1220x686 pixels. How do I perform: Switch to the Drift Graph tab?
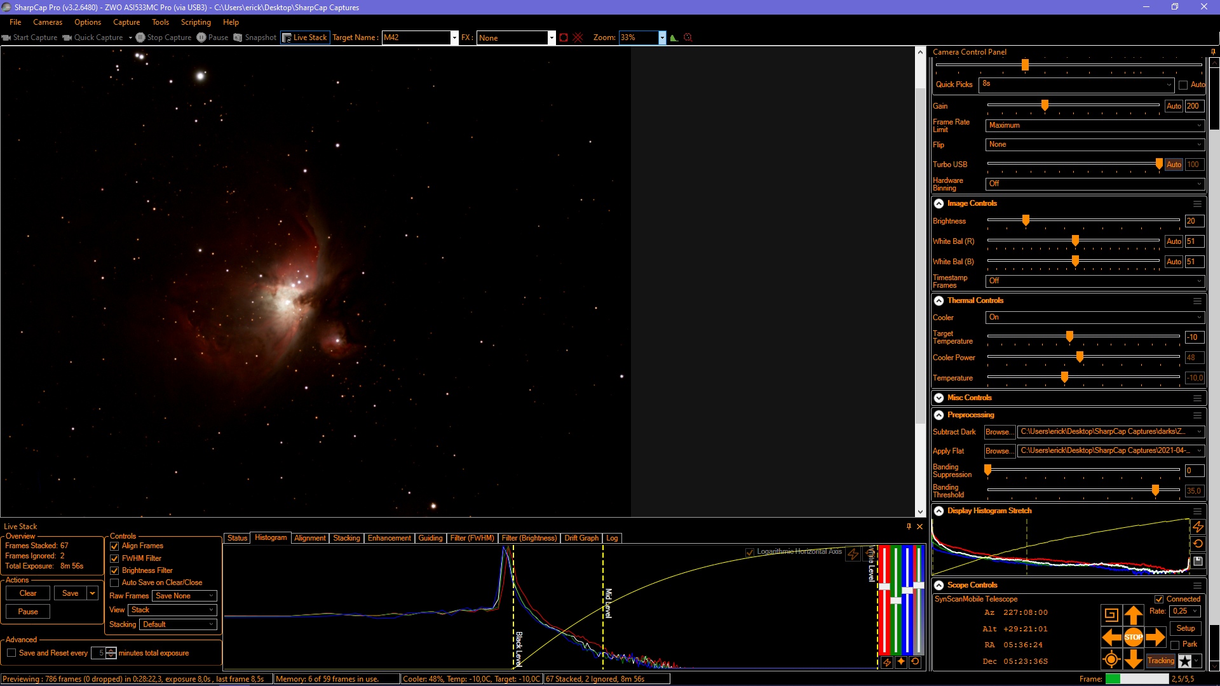coord(581,538)
